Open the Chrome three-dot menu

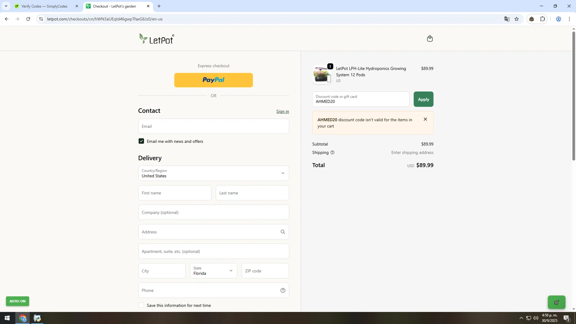569,19
